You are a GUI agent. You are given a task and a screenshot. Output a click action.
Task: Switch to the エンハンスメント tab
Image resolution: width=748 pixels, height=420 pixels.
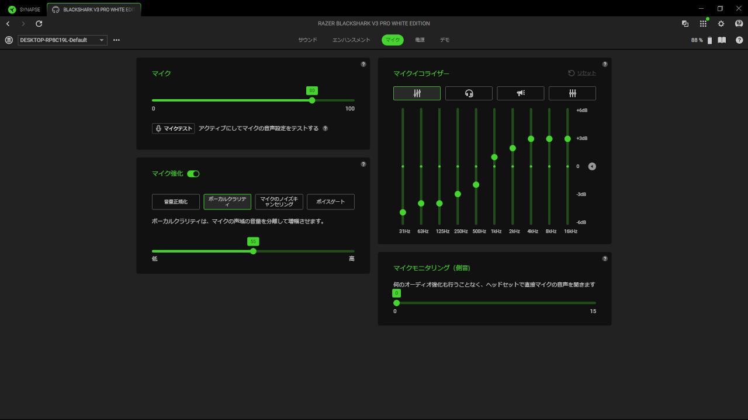tap(351, 40)
